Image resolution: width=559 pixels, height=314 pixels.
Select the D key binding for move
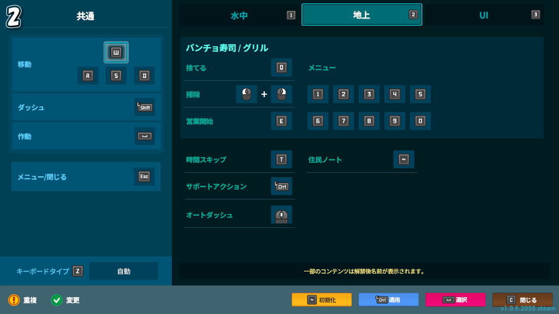tap(144, 76)
